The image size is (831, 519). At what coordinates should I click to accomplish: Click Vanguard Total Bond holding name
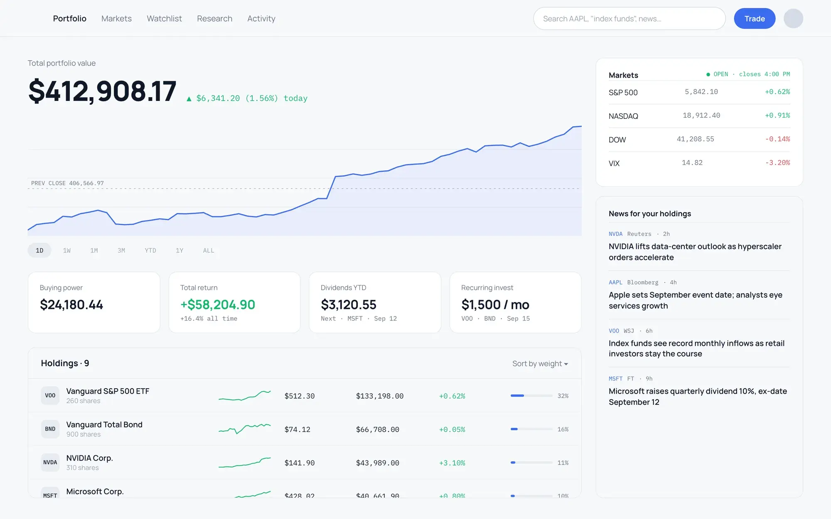[104, 424]
